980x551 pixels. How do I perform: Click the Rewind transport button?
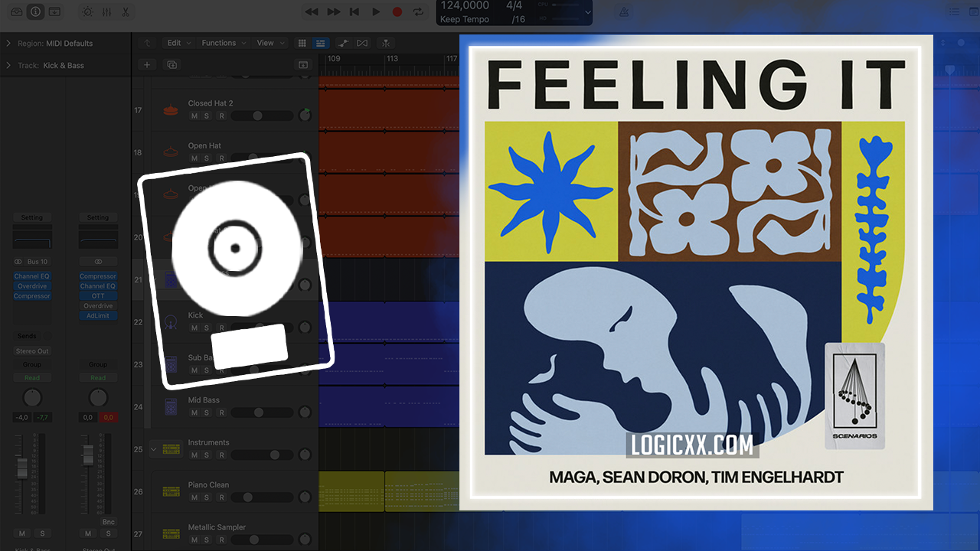click(312, 11)
